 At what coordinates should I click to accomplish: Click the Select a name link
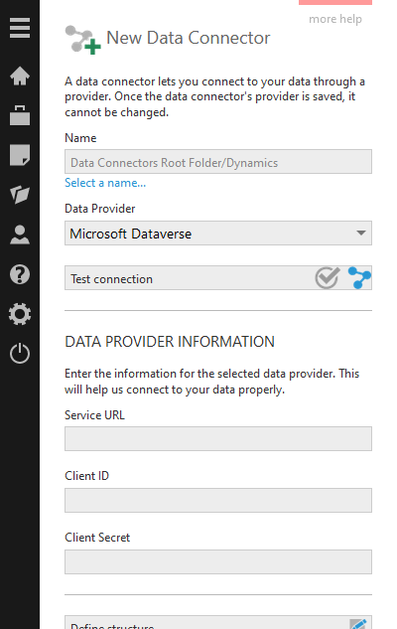click(105, 183)
